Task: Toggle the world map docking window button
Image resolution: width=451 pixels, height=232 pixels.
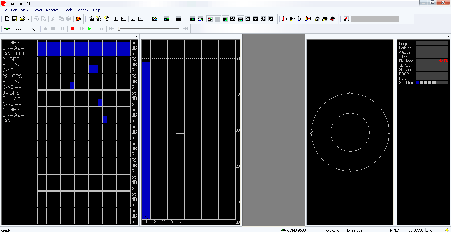Action: [x=233, y=19]
